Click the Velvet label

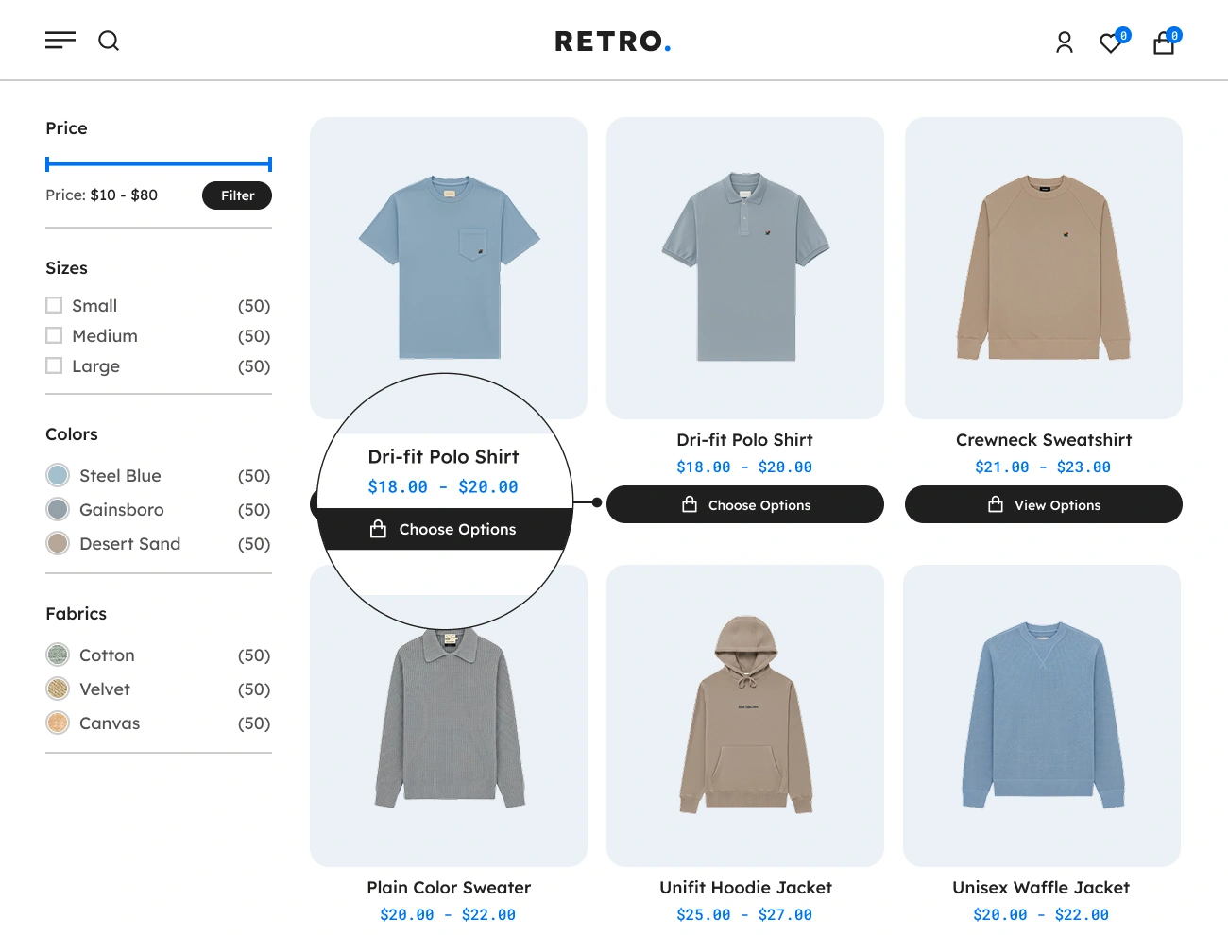(105, 689)
